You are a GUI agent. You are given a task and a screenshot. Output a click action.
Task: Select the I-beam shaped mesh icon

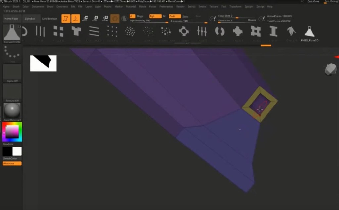(x=273, y=31)
